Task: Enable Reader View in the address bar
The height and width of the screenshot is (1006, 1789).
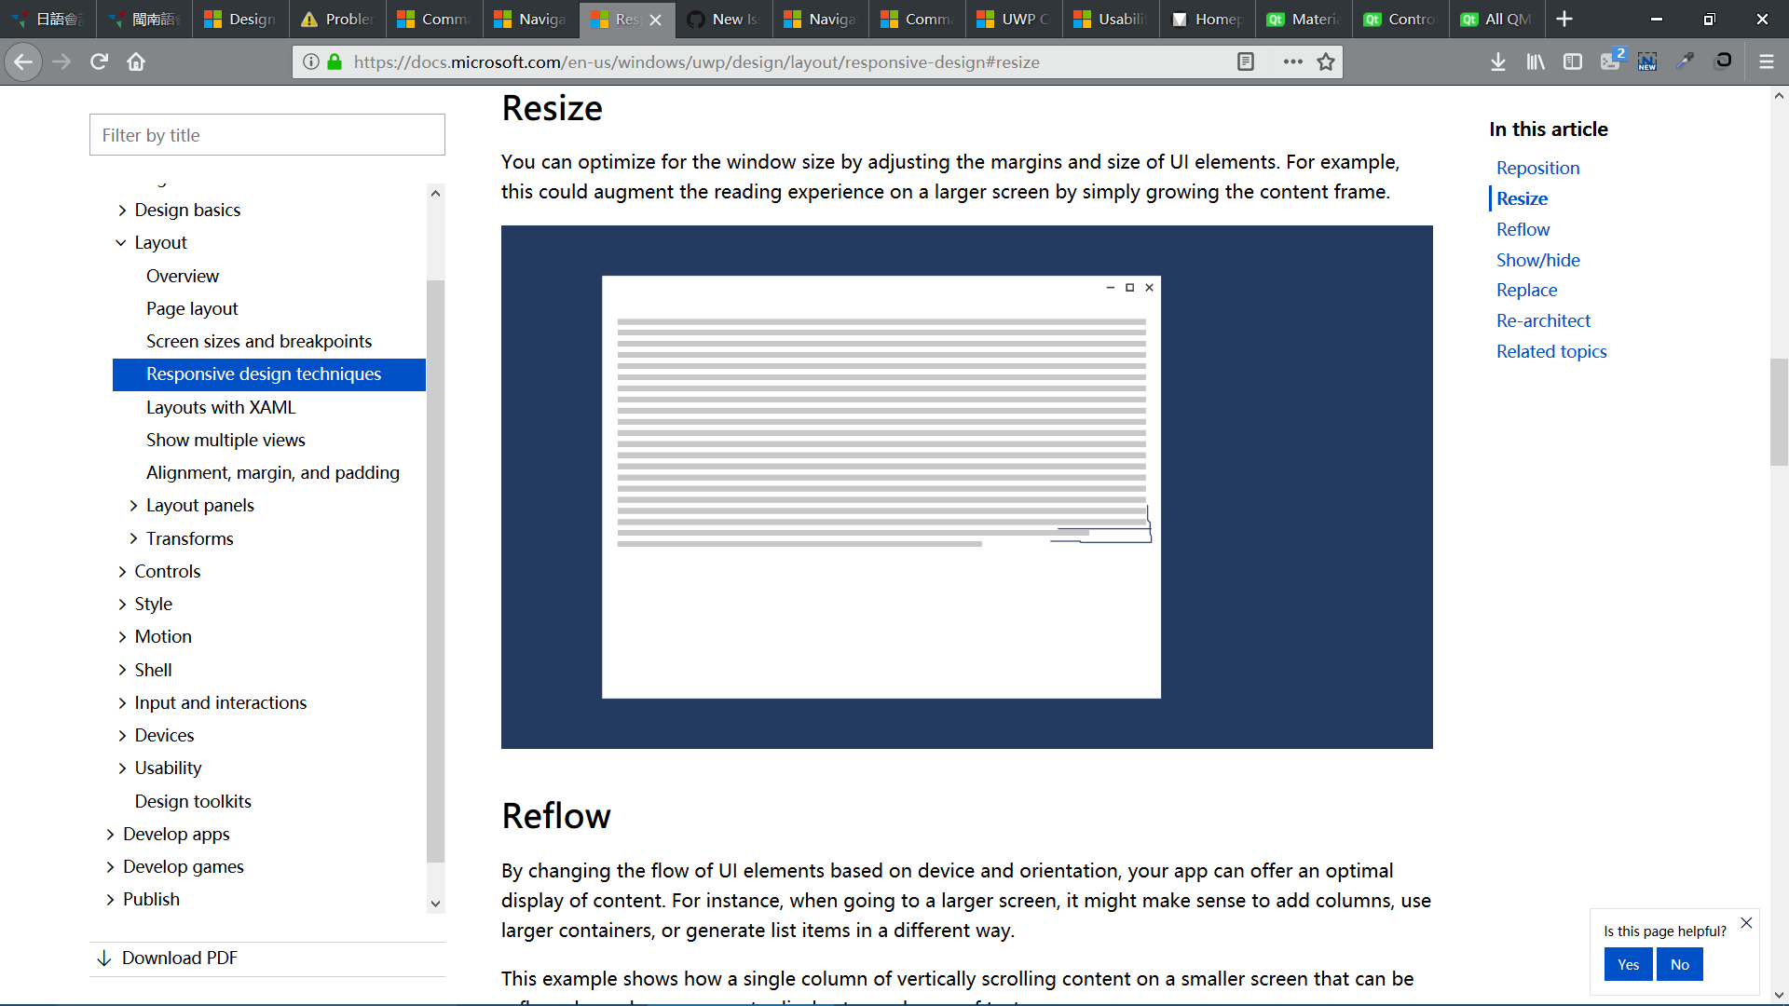Action: point(1247,61)
